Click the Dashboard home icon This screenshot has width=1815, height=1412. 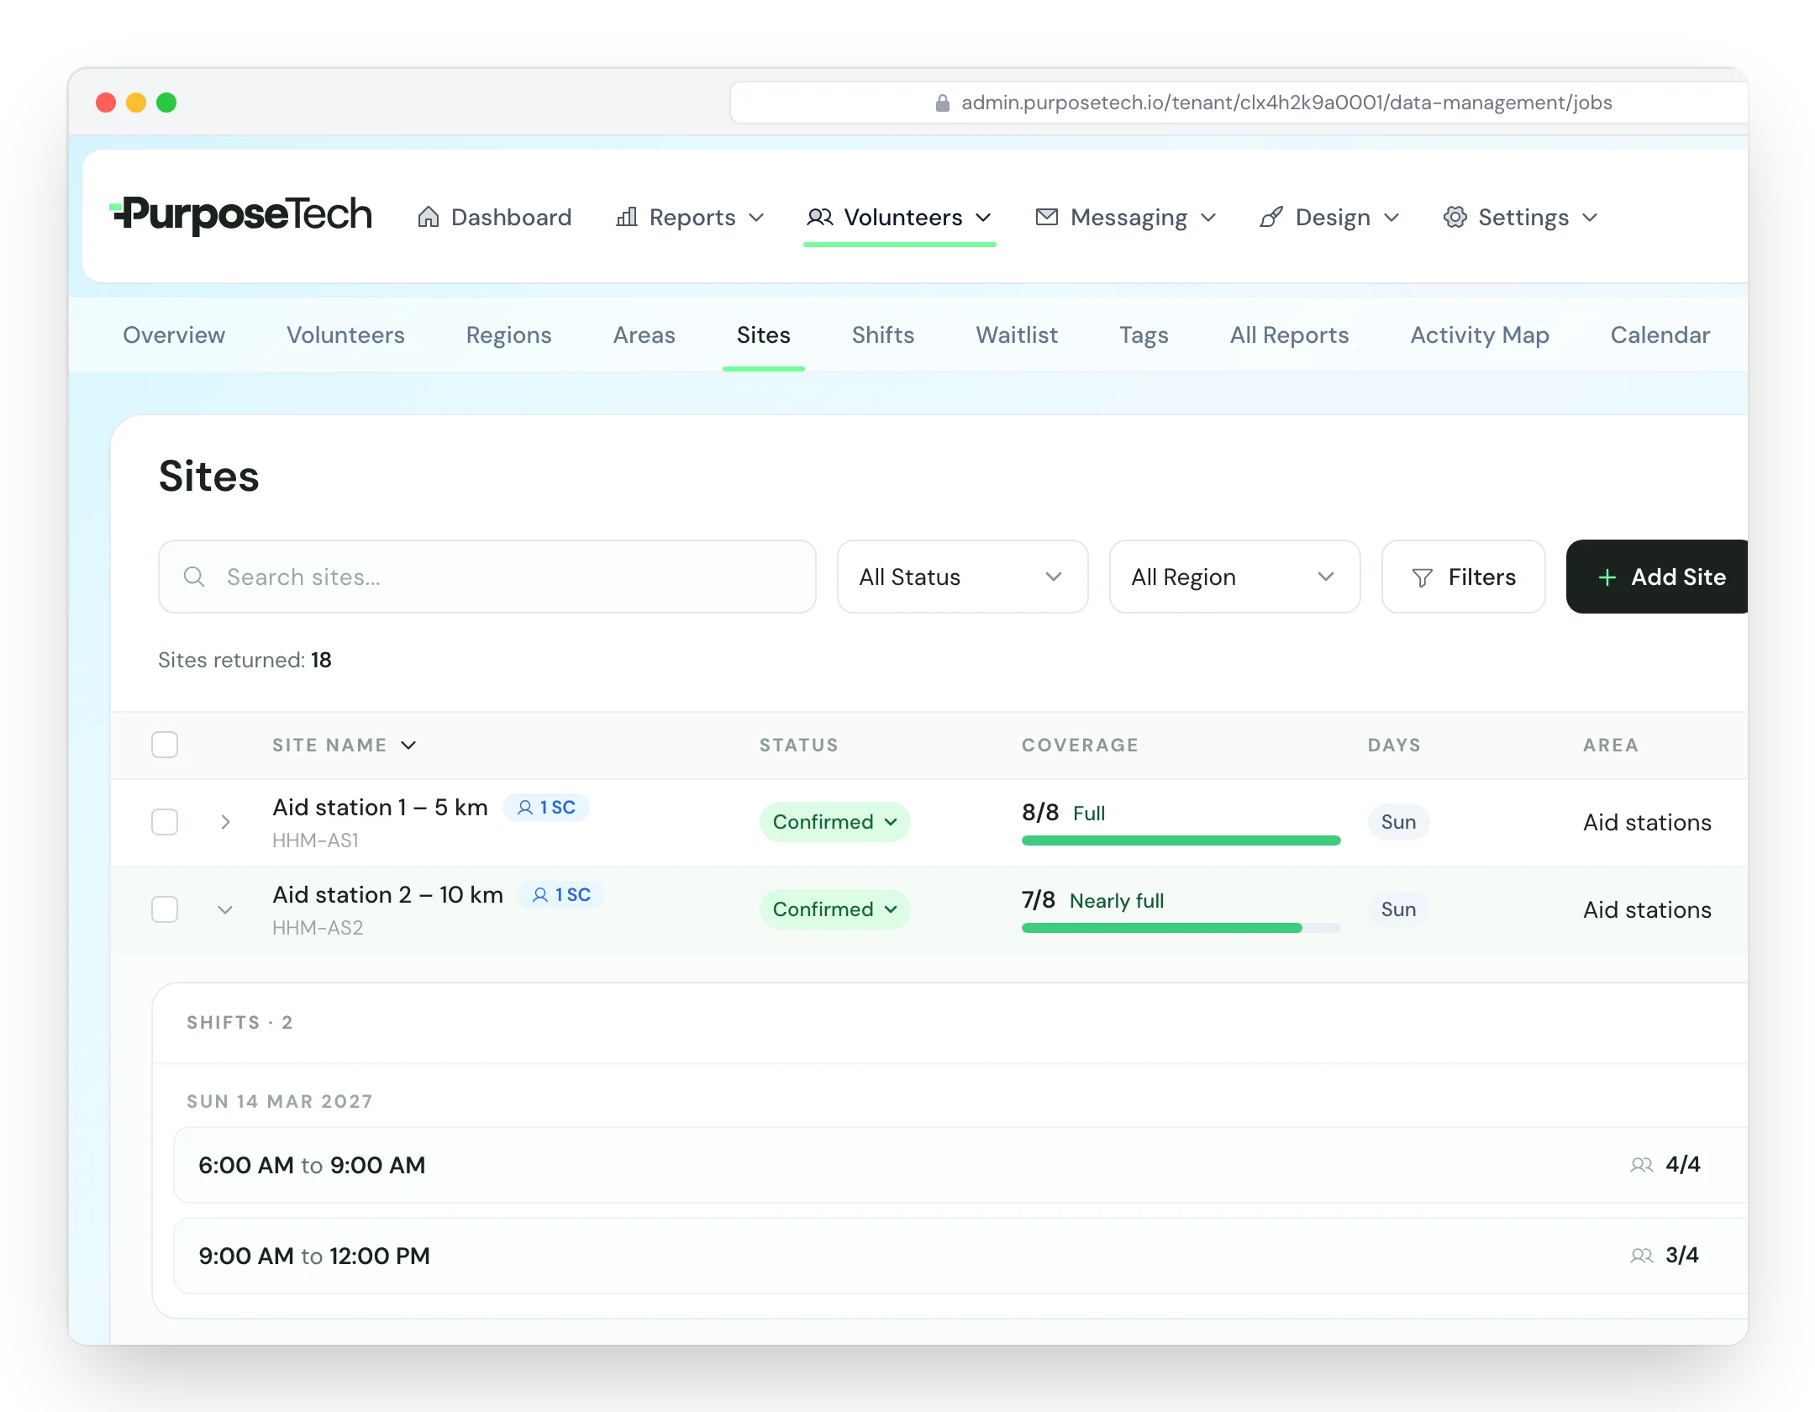point(429,218)
